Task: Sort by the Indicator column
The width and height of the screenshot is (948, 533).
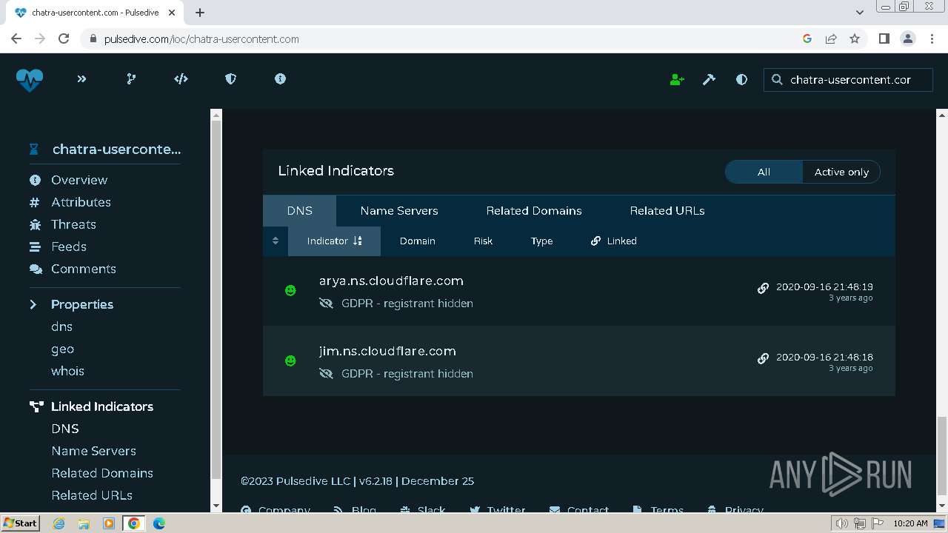Action: (334, 241)
